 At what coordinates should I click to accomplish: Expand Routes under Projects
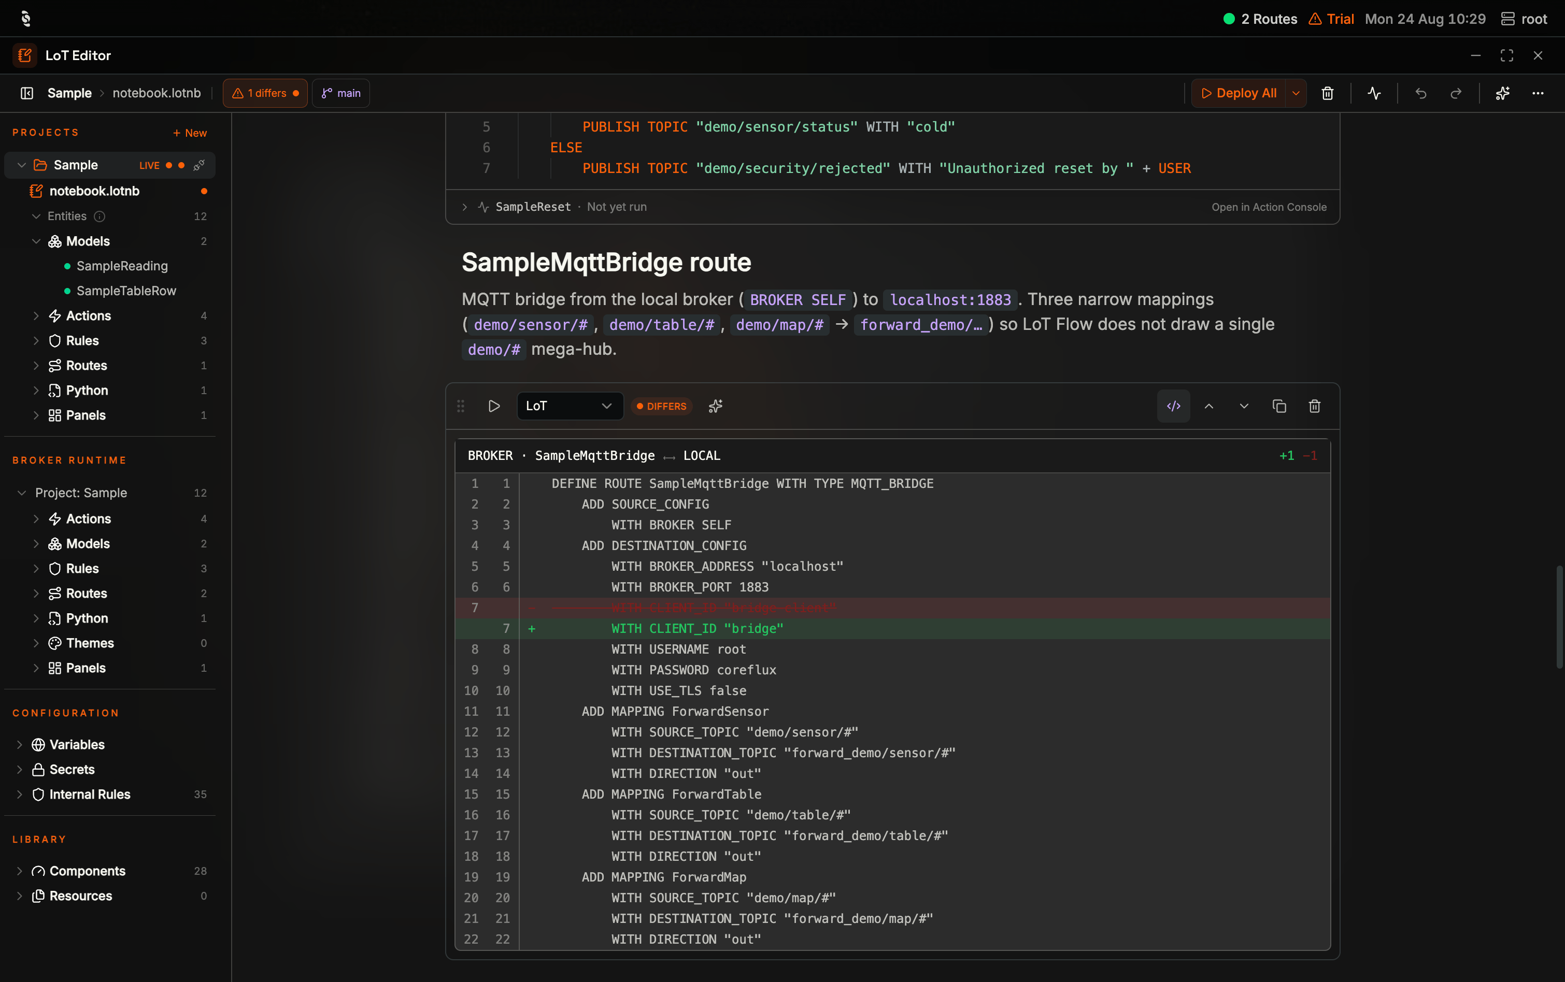pyautogui.click(x=36, y=366)
